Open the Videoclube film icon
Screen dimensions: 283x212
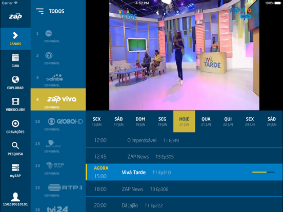tap(15, 101)
